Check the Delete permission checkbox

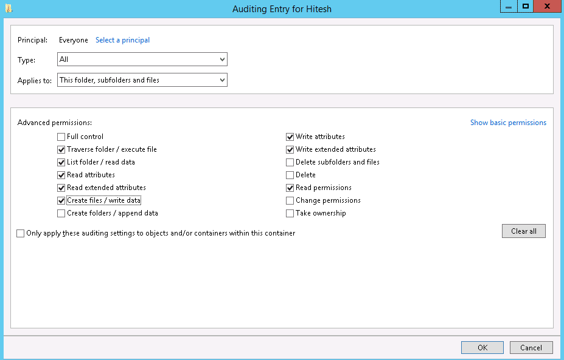[290, 175]
